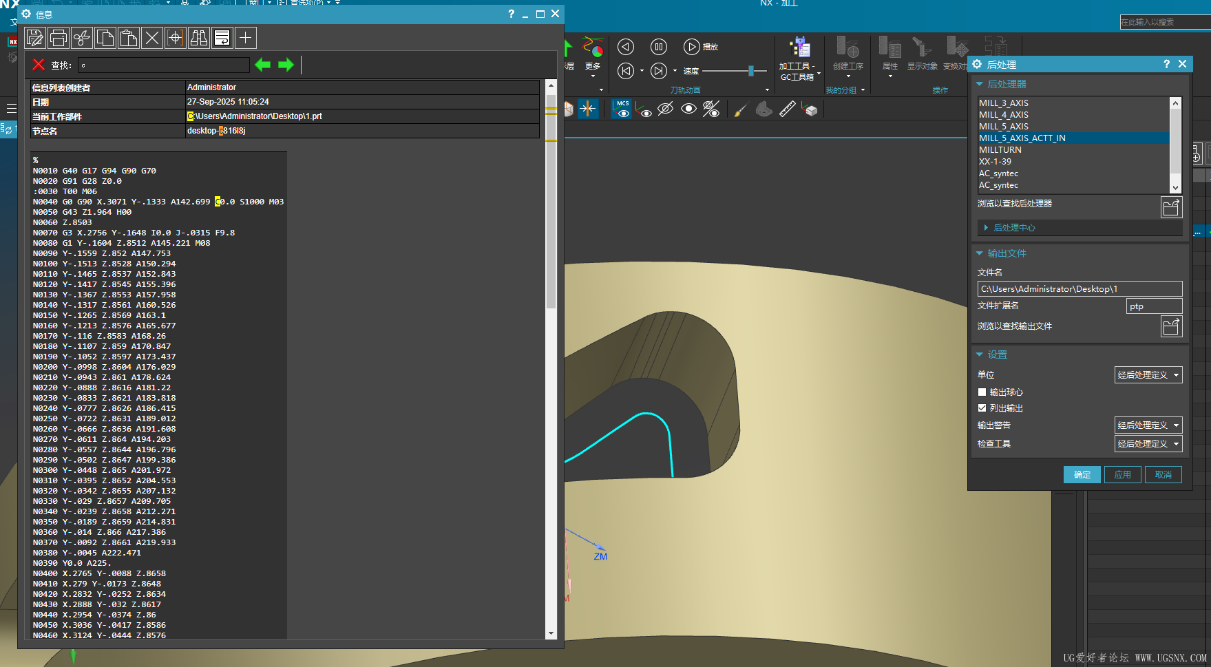Viewport: 1211px width, 667px height.
Task: Click the show eye icon
Action: (x=688, y=109)
